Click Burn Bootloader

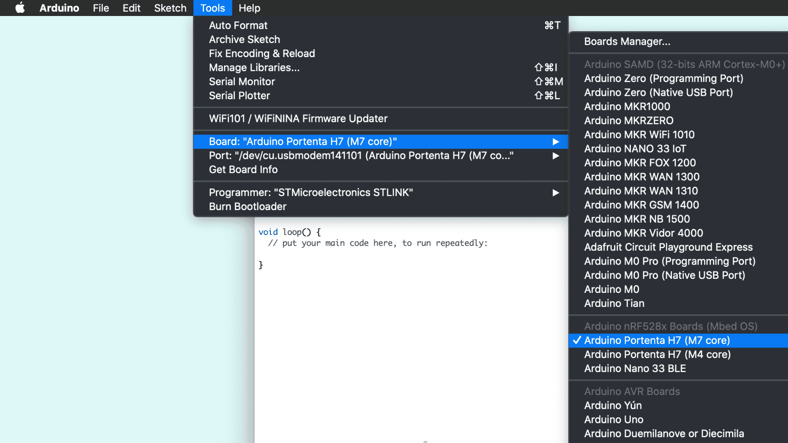247,206
